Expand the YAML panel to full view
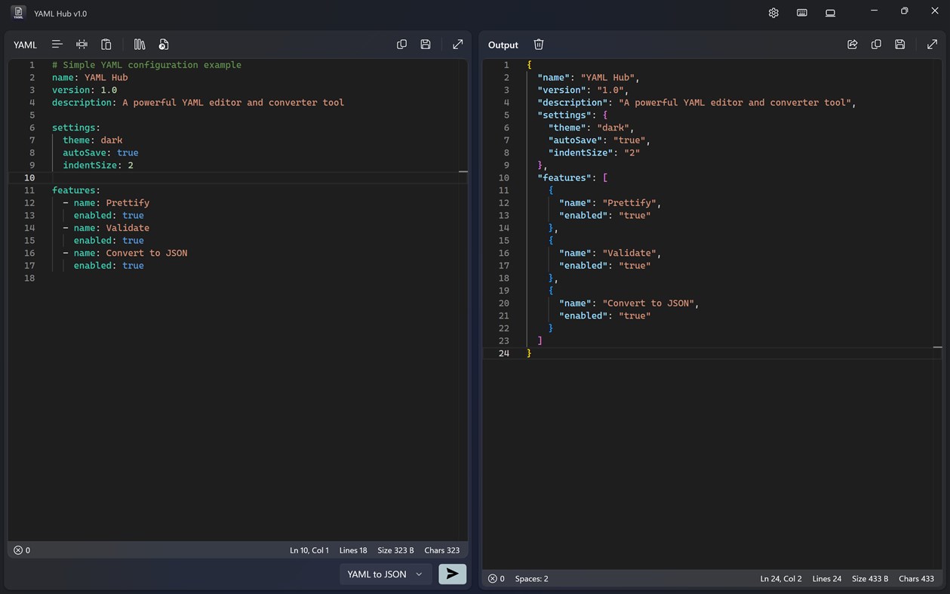 [x=458, y=45]
